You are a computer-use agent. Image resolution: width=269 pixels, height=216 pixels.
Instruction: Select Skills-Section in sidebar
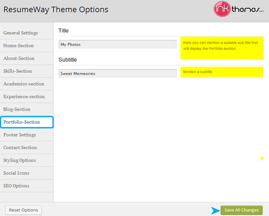point(27,71)
